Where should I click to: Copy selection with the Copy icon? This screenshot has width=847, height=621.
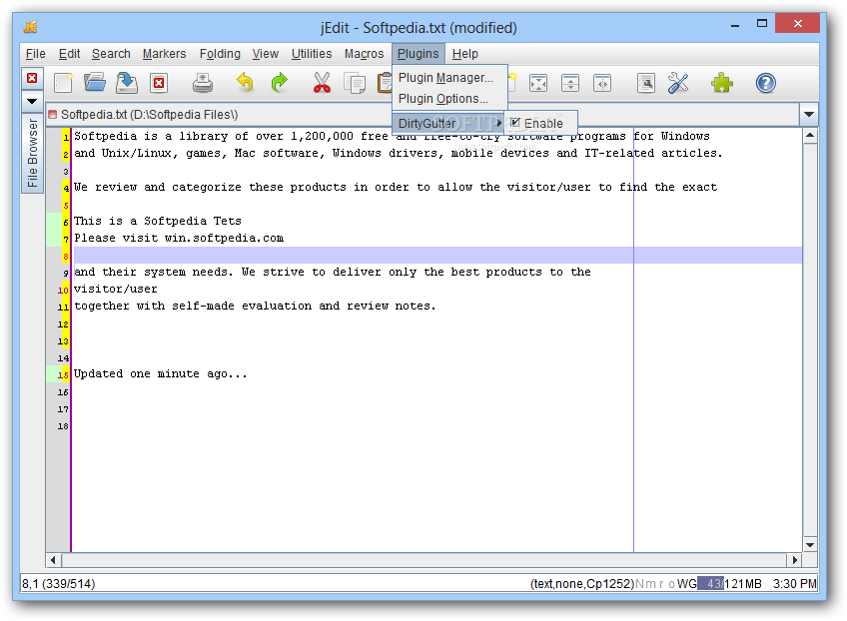tap(355, 83)
